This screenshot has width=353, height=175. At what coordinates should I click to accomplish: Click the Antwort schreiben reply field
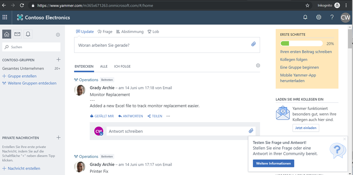(x=181, y=131)
